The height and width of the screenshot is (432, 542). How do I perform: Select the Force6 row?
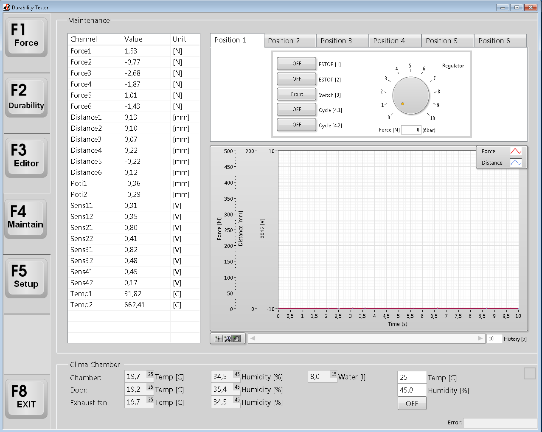tap(134, 106)
